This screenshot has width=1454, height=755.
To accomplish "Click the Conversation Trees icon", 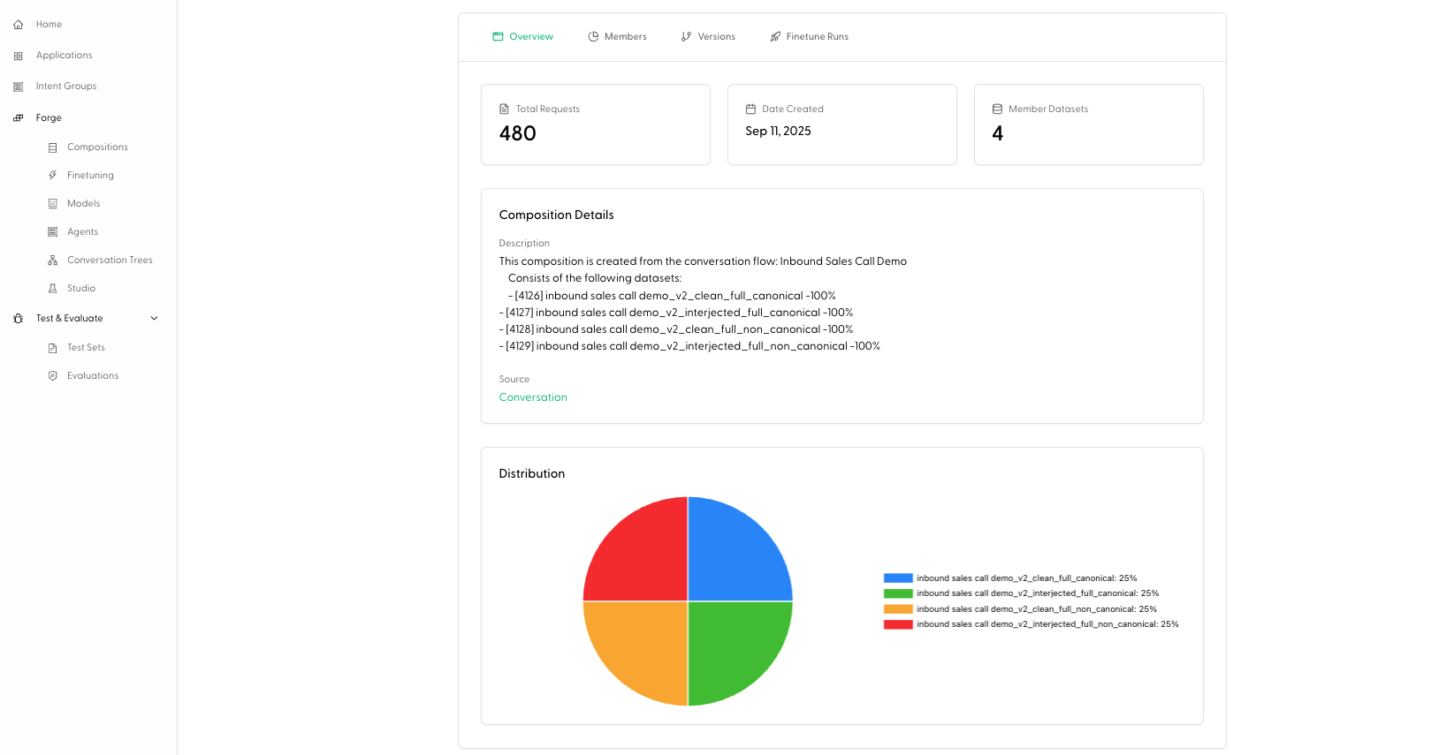I will click(x=52, y=260).
